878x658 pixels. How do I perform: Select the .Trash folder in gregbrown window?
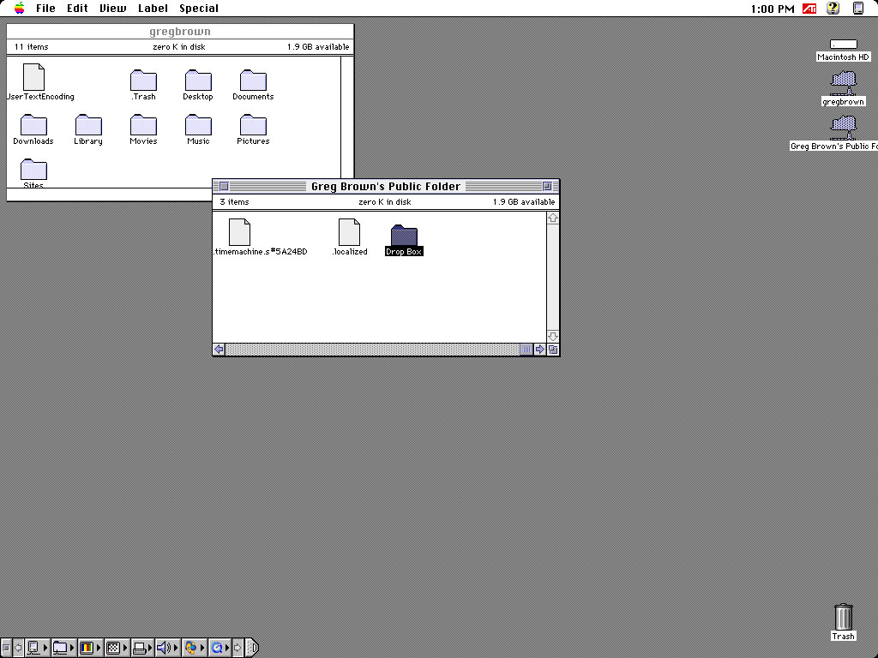143,85
